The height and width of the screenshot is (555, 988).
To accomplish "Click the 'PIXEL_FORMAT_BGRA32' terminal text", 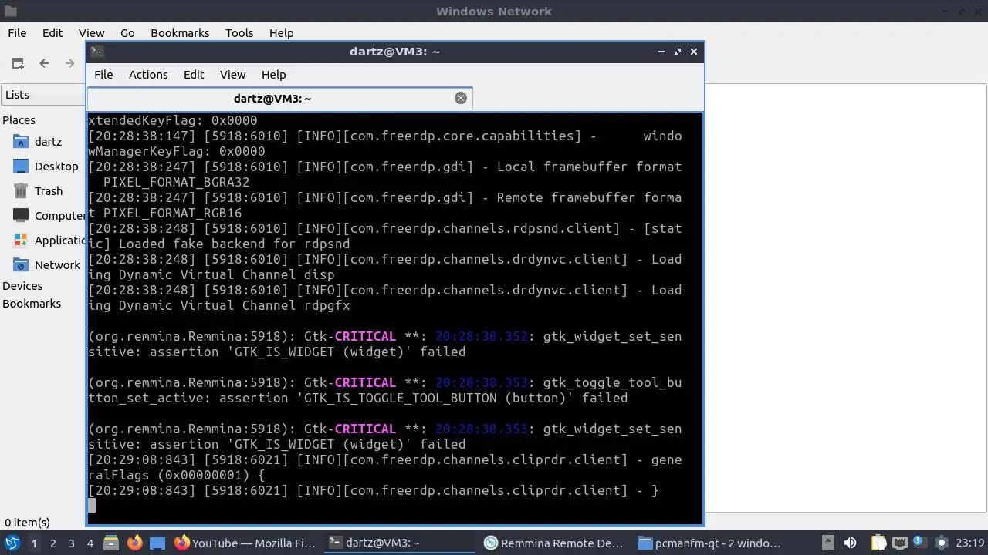I will pos(176,182).
